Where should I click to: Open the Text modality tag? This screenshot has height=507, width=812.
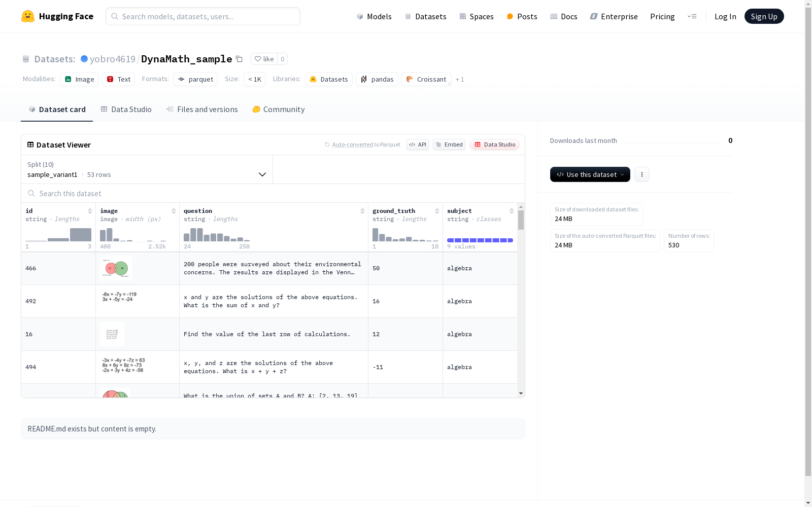[119, 79]
